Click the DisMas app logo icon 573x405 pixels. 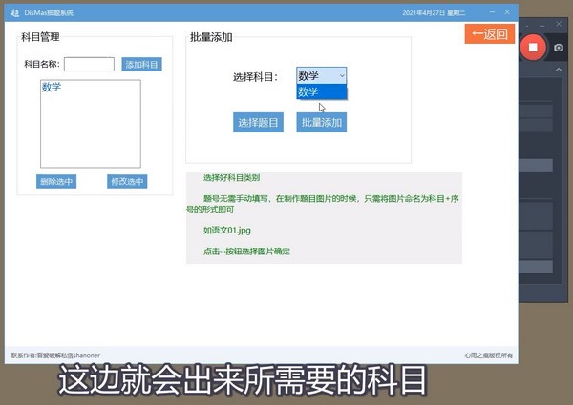(x=15, y=13)
